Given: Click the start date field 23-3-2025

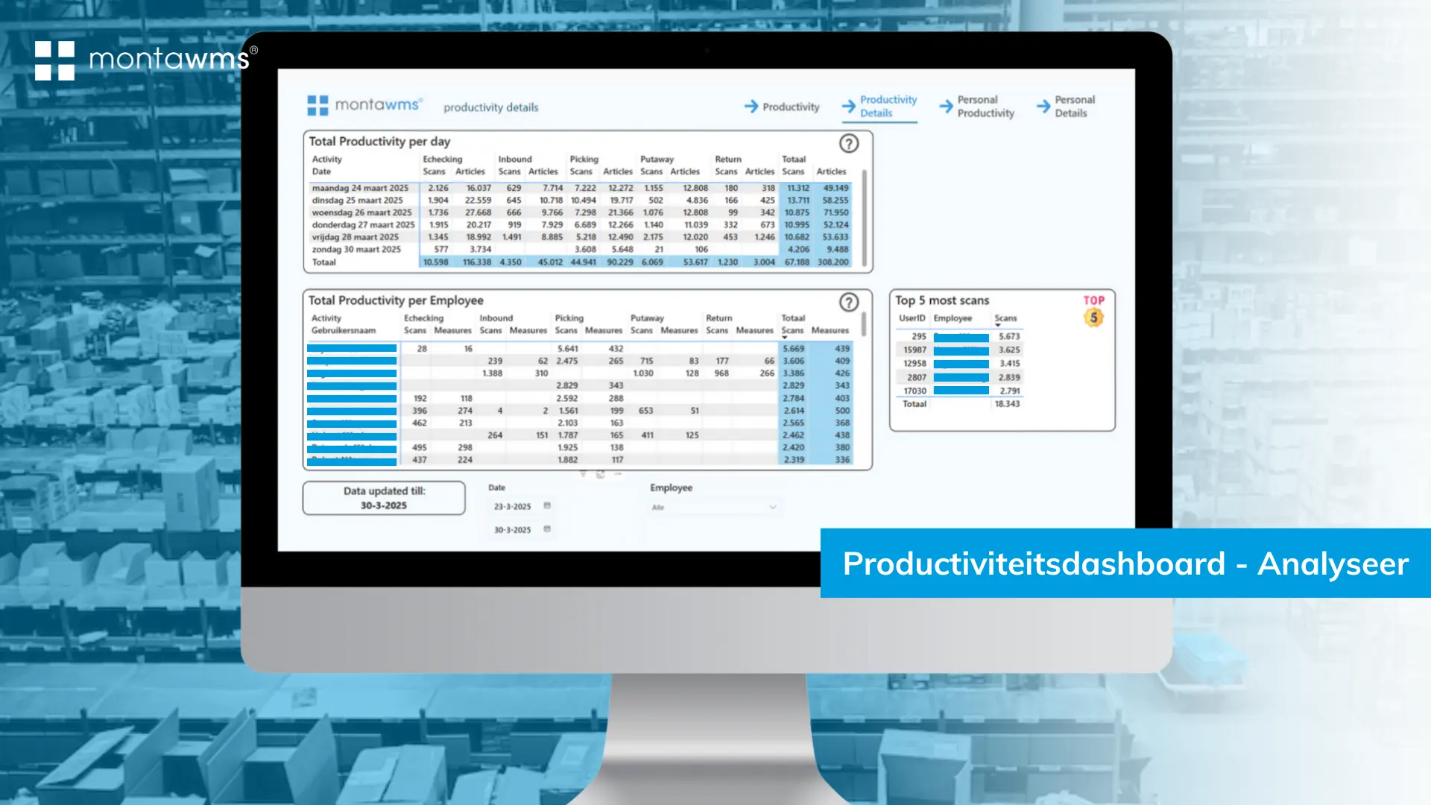Looking at the screenshot, I should (x=513, y=506).
